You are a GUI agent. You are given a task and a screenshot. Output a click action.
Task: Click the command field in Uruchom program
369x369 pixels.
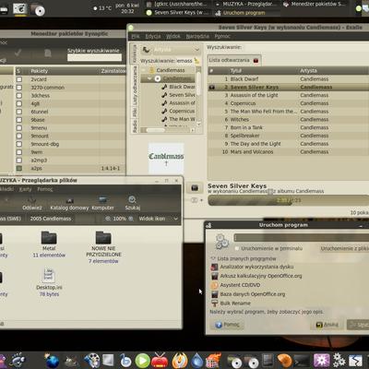[x=302, y=238]
